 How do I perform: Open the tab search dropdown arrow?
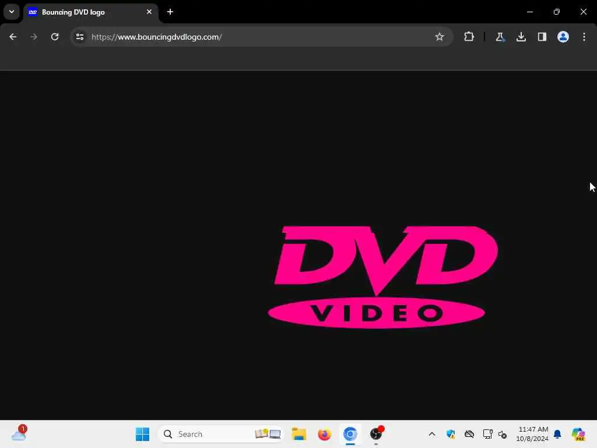coord(12,12)
